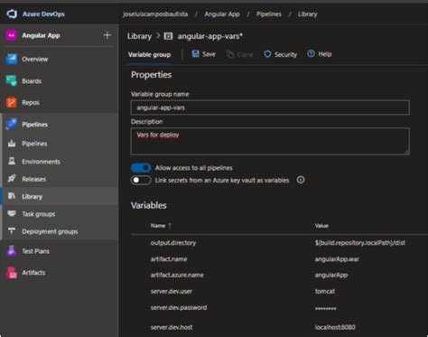Select the output.directory variable name
The width and height of the screenshot is (428, 337).
(173, 243)
